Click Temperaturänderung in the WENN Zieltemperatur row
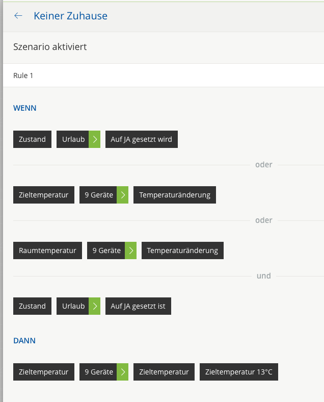Viewport: 324px width, 402px height. [x=175, y=195]
